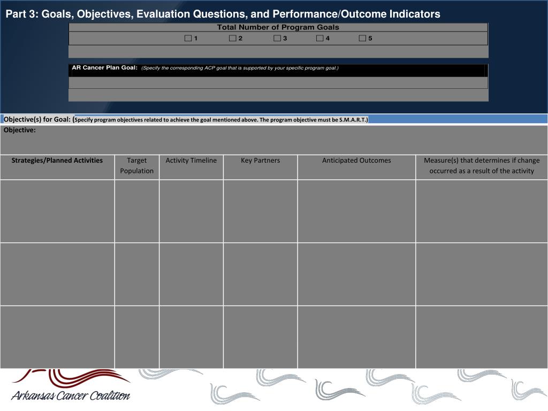Viewport: 548px width, 411px height.
Task: Click the Total Number of Program Goals heading
Action: click(278, 27)
